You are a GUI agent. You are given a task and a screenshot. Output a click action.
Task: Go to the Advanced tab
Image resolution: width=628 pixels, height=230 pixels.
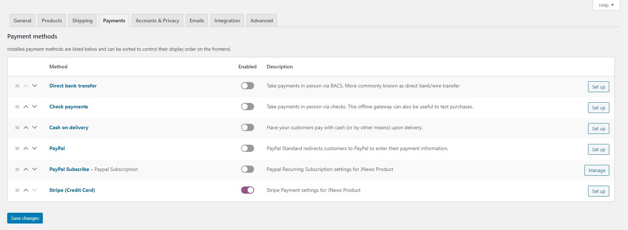pyautogui.click(x=261, y=21)
